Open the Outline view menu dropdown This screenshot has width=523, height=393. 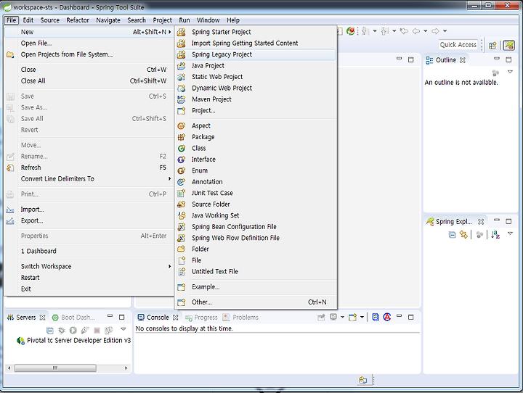tap(510, 72)
